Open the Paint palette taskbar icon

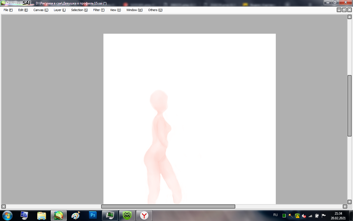pyautogui.click(x=76, y=215)
